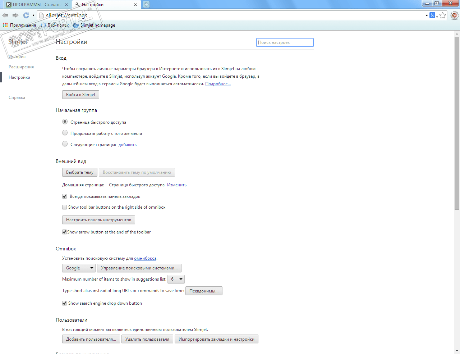Click the Изменить link for home page
This screenshot has height=354, width=460.
click(x=177, y=185)
